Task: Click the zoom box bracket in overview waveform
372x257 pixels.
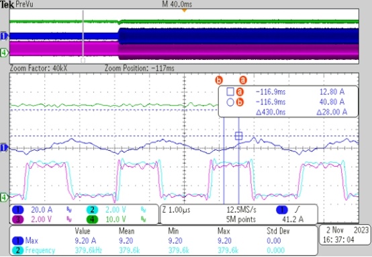Action: 83,61
